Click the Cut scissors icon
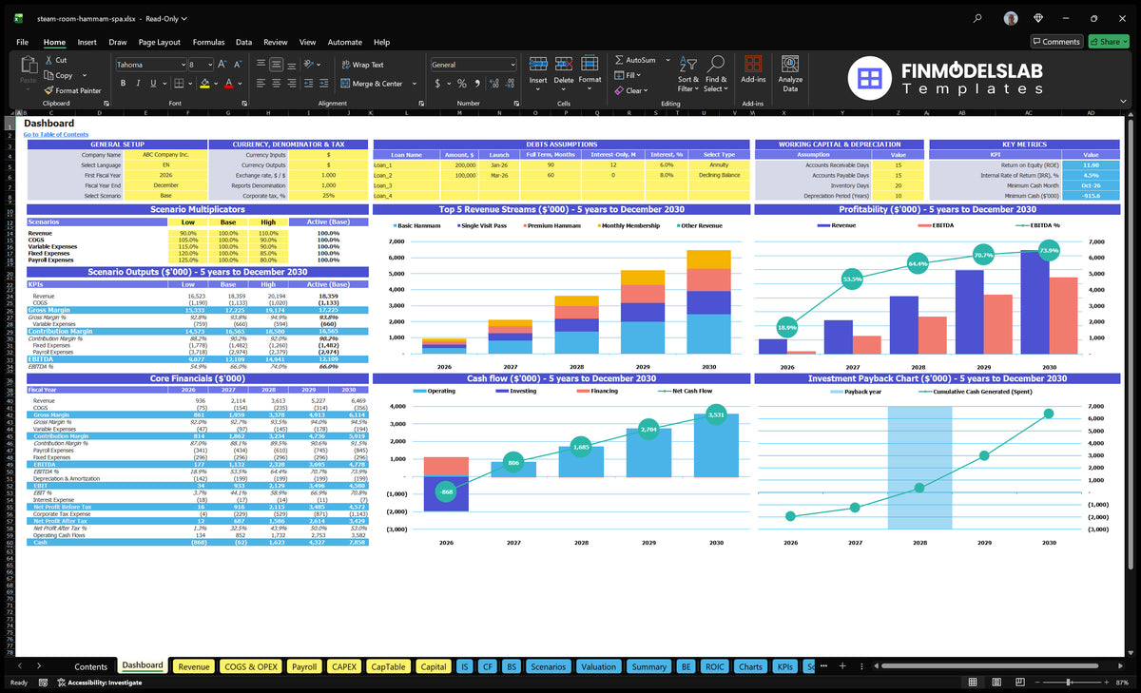1141x693 pixels. coord(48,60)
